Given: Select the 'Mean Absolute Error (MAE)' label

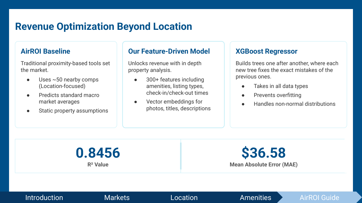Looking at the screenshot, I should [x=264, y=165].
